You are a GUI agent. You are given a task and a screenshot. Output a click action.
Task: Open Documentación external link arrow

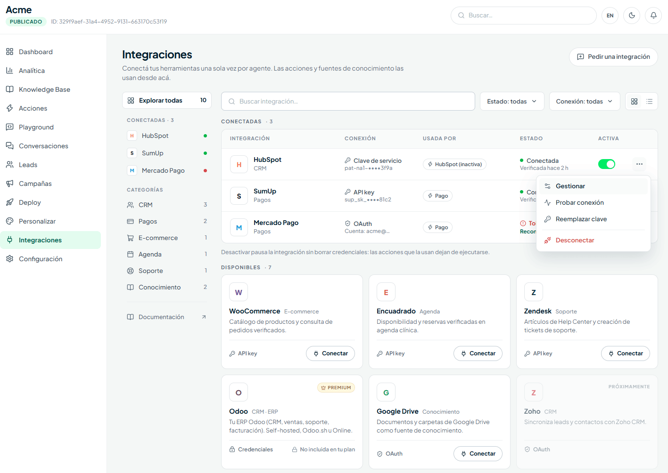point(204,317)
